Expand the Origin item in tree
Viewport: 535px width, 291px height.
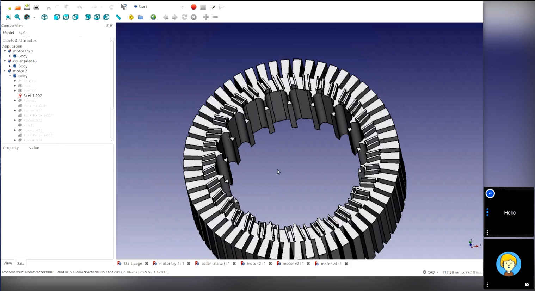15,81
